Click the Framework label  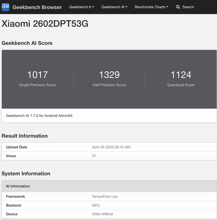point(16,196)
